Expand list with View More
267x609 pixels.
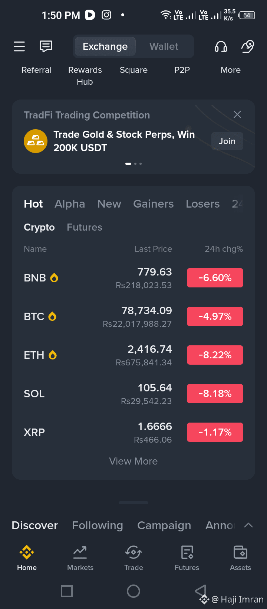point(133,461)
